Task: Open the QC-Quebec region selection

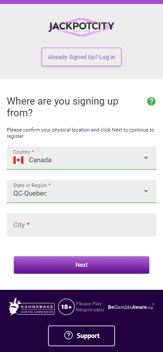Action: click(x=30, y=193)
